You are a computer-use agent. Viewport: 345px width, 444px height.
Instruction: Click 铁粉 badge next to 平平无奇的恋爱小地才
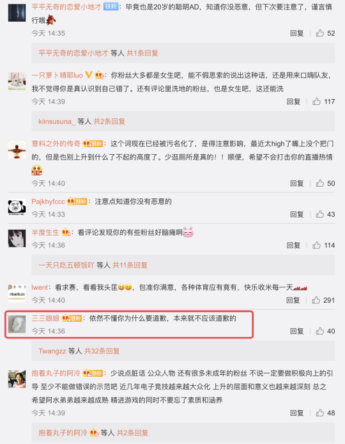click(111, 7)
